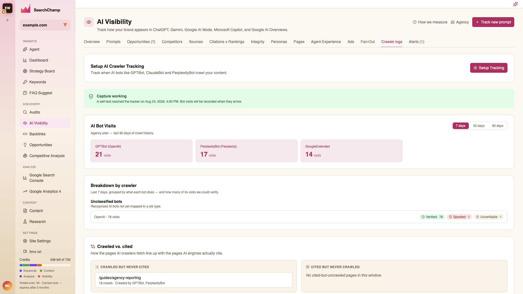Click the GPTBot (OpenAI) visits card
523x294 pixels.
point(141,151)
